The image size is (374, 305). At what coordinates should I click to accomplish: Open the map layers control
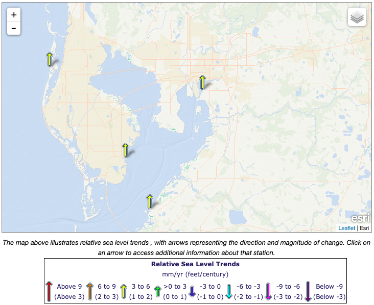point(357,17)
